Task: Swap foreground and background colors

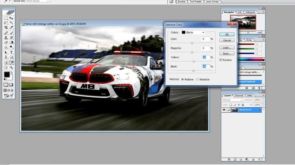Action: coord(12,72)
